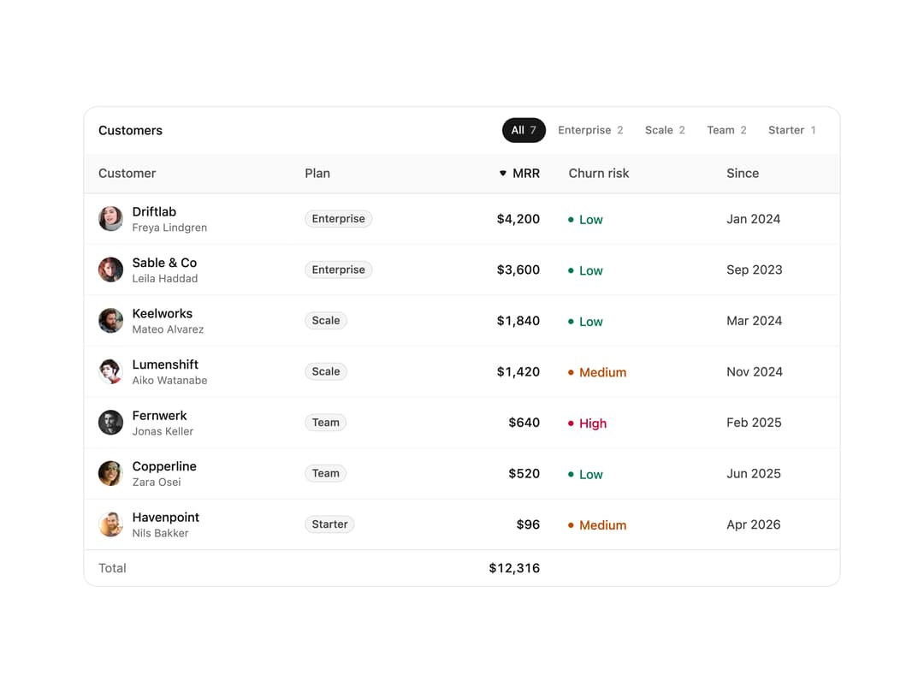Image resolution: width=924 pixels, height=693 pixels.
Task: Click Fernwerk's Team plan badge
Action: tap(326, 423)
